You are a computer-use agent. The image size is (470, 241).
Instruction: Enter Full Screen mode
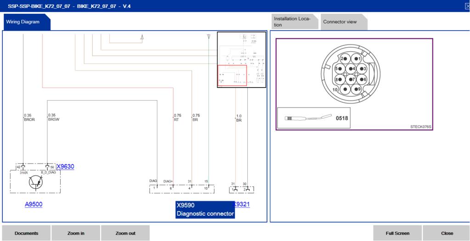click(x=397, y=233)
